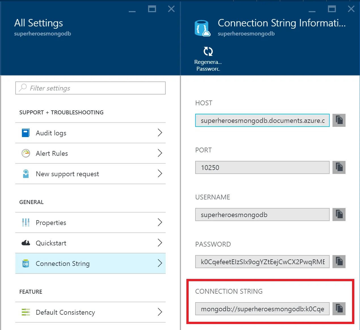Click the PASSWORD field label

tap(213, 244)
